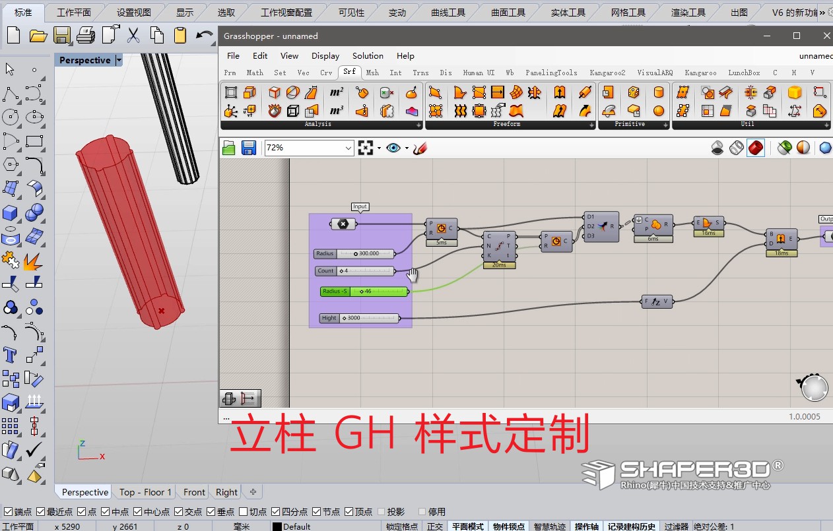
Task: Expand the Primitive panel in Srf tab
Action: click(665, 125)
